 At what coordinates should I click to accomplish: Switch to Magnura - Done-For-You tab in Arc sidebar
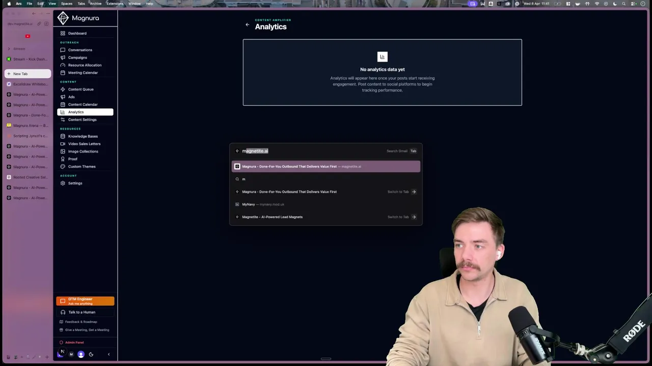pos(28,115)
